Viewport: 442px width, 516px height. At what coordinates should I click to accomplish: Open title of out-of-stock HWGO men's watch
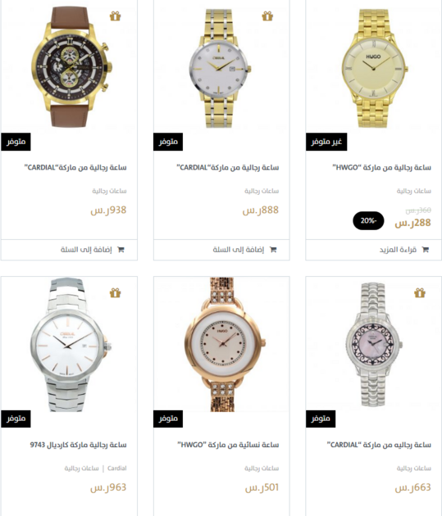(x=382, y=168)
